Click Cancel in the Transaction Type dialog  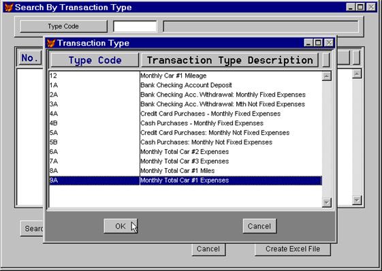click(259, 226)
